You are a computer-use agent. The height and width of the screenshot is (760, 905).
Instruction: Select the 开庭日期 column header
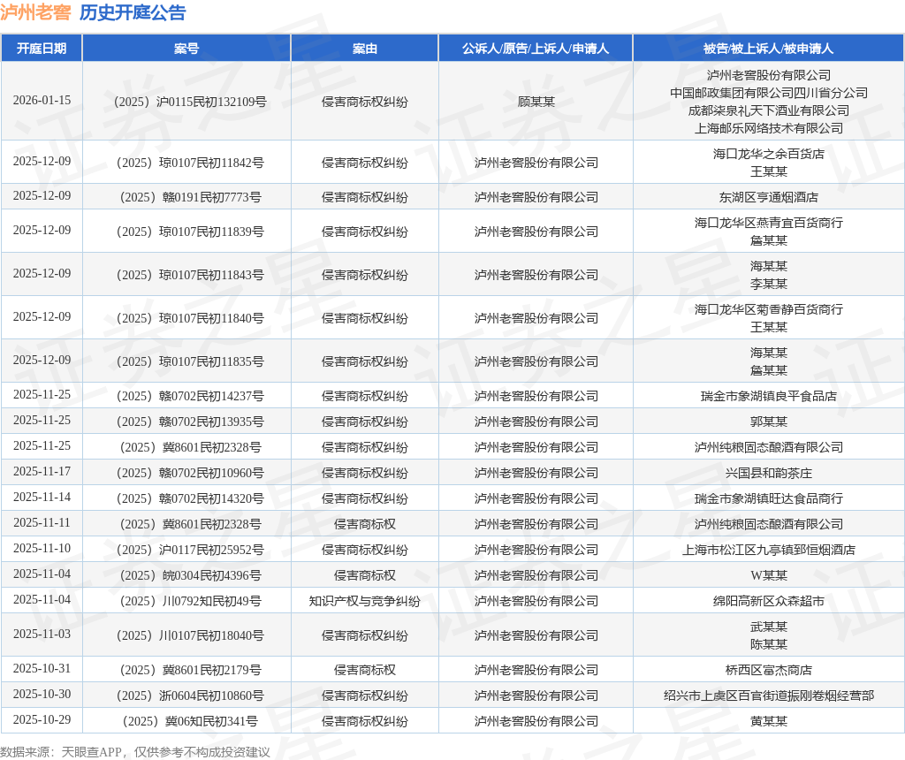pyautogui.click(x=42, y=49)
